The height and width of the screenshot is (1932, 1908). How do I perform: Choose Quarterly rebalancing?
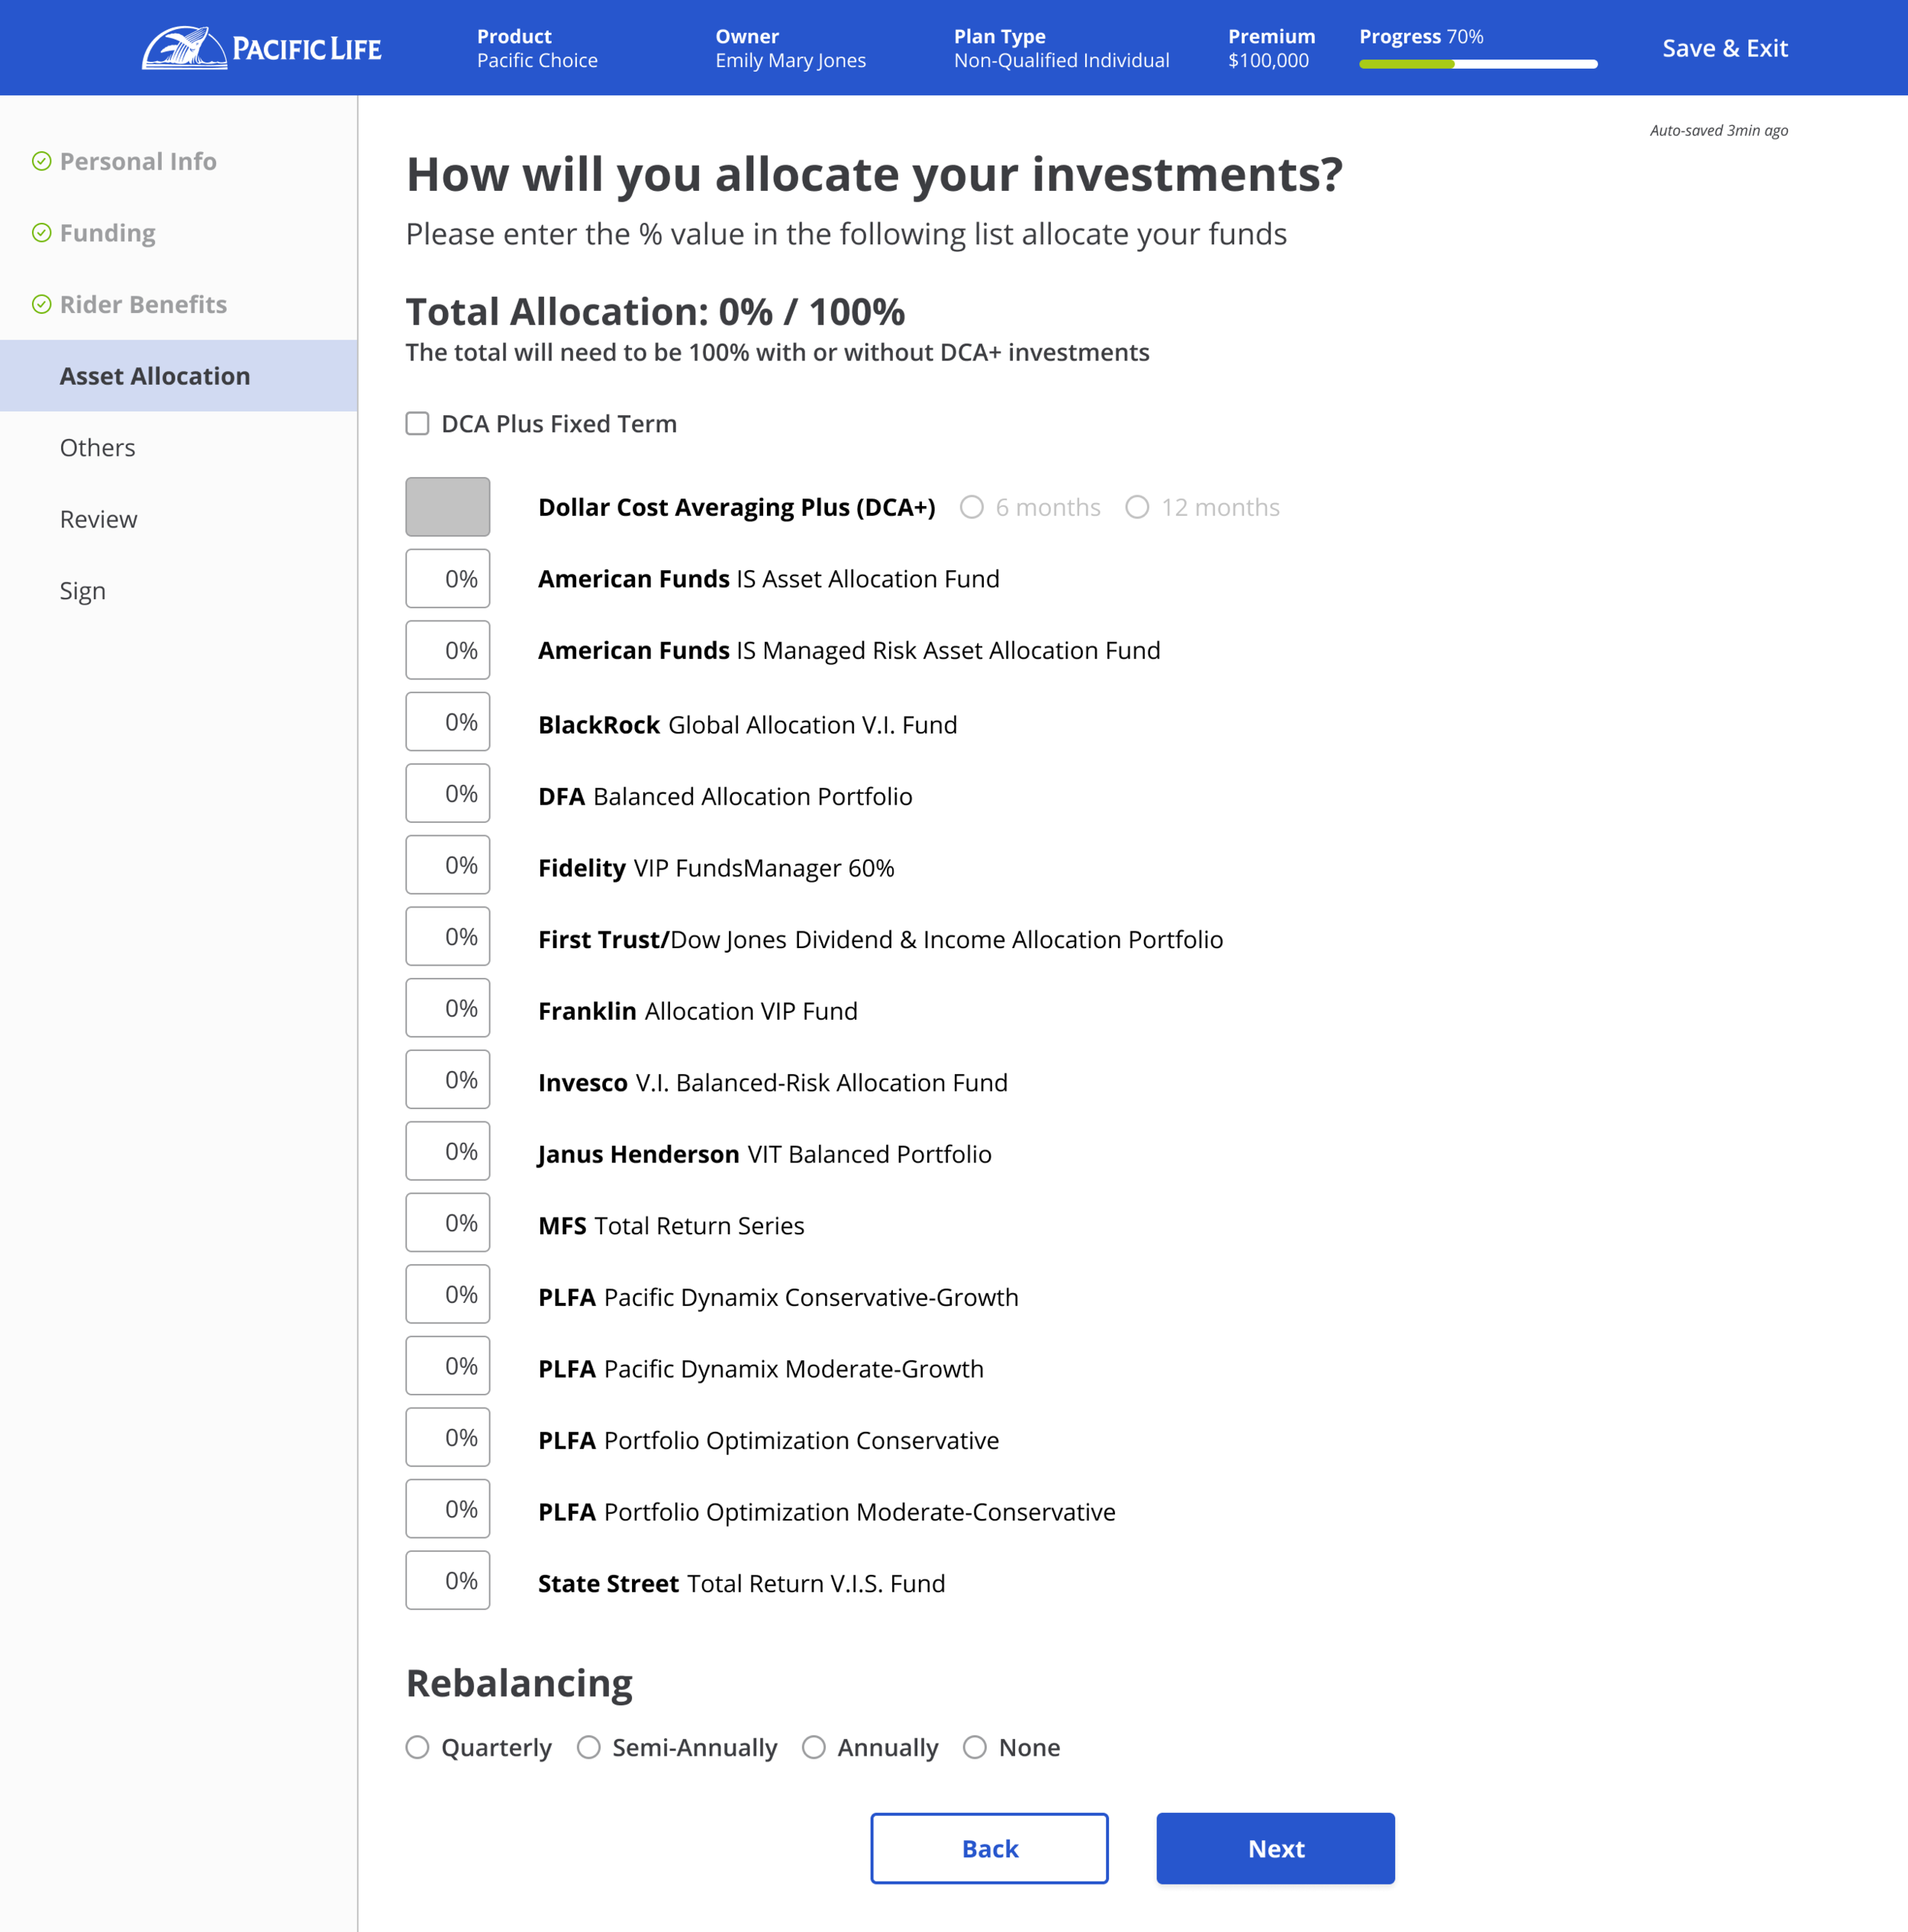[417, 1747]
